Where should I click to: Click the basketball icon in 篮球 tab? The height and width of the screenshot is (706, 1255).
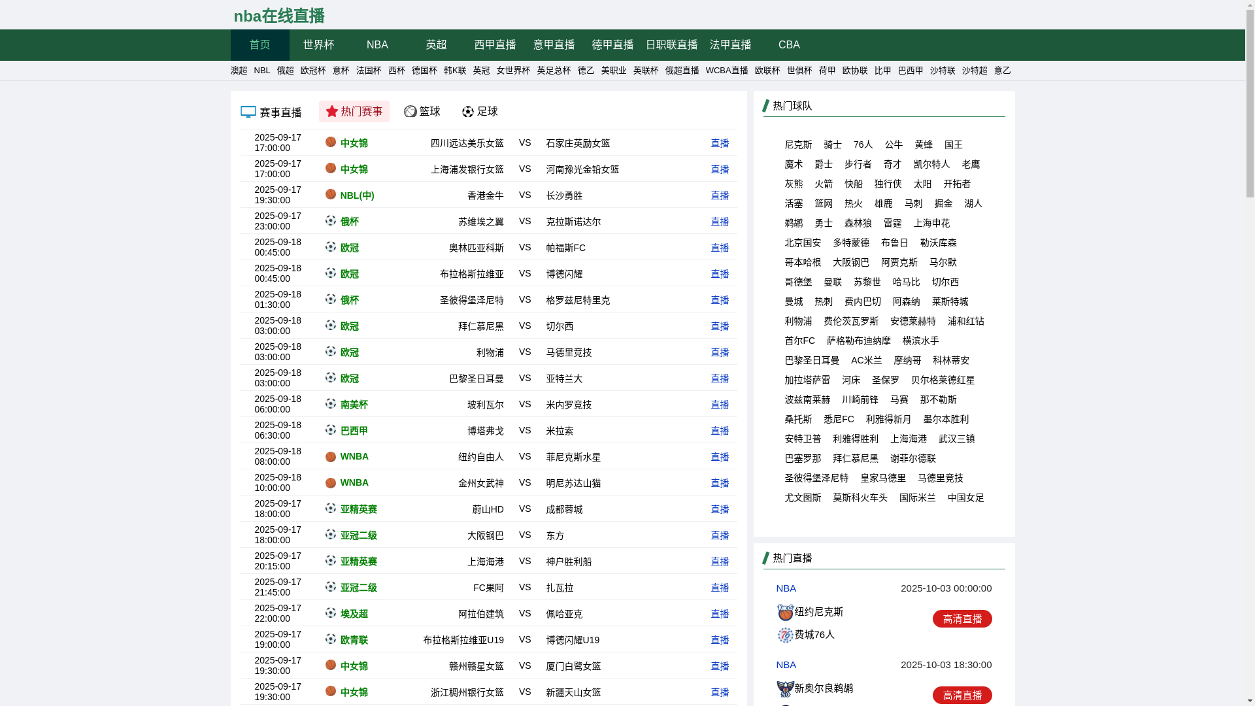click(x=410, y=112)
